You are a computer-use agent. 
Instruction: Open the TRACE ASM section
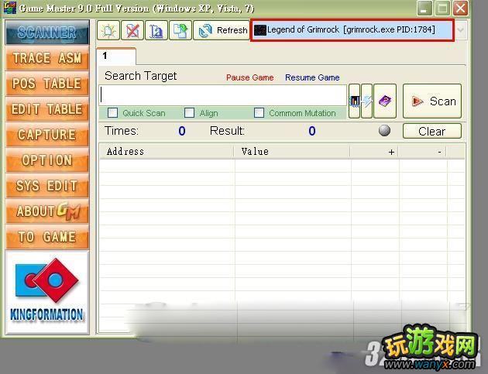[x=47, y=58]
